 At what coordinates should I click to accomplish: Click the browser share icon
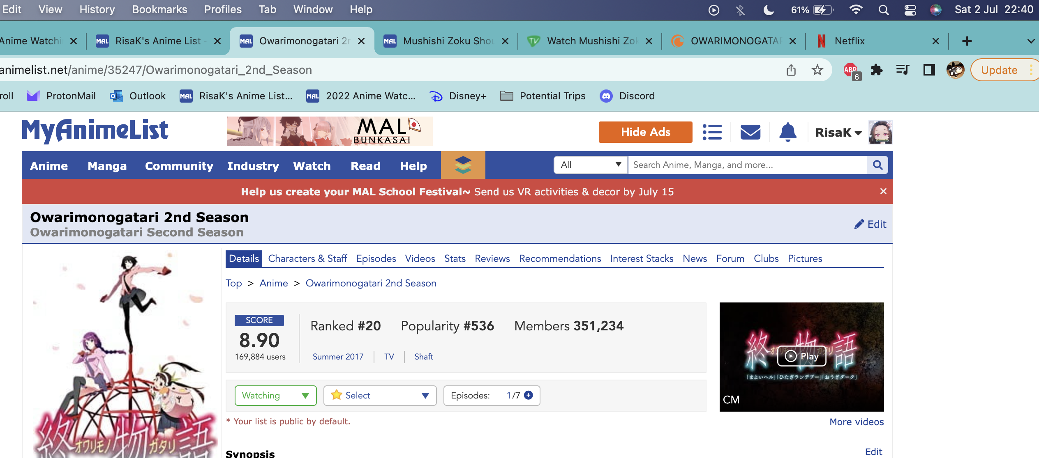tap(791, 70)
